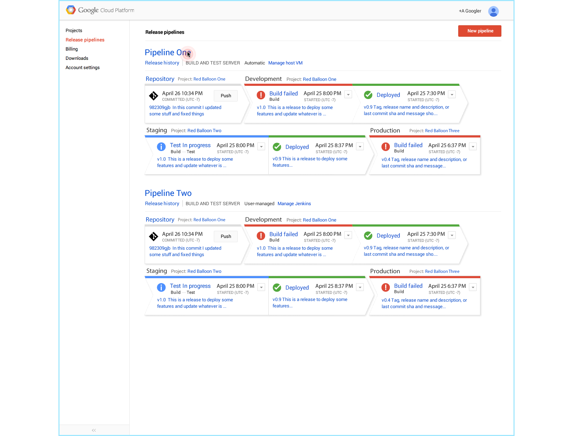Click Build failed status in Pipeline One Development
Image resolution: width=573 pixels, height=436 pixels.
click(284, 93)
